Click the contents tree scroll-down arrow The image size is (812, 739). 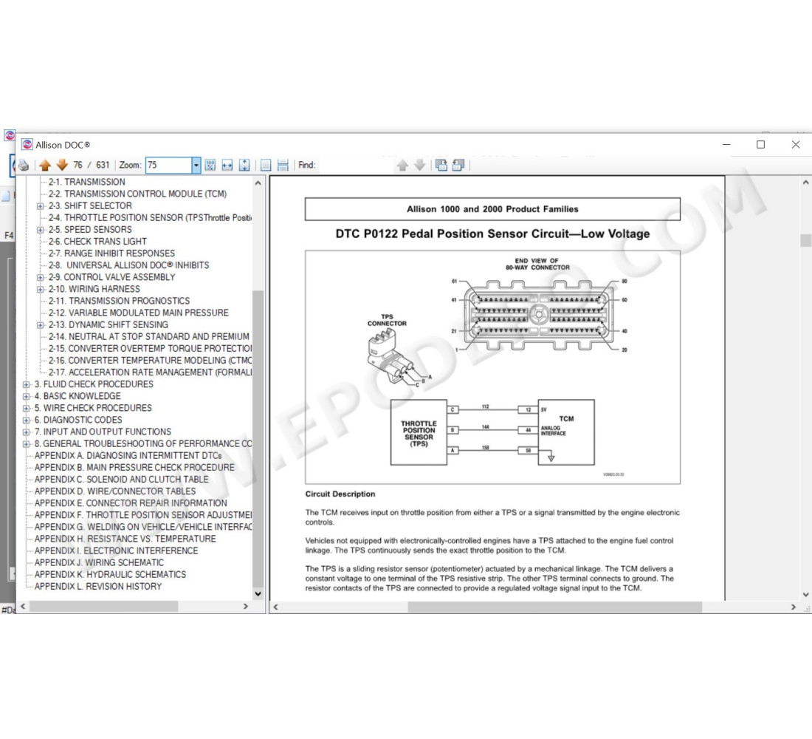pyautogui.click(x=258, y=594)
